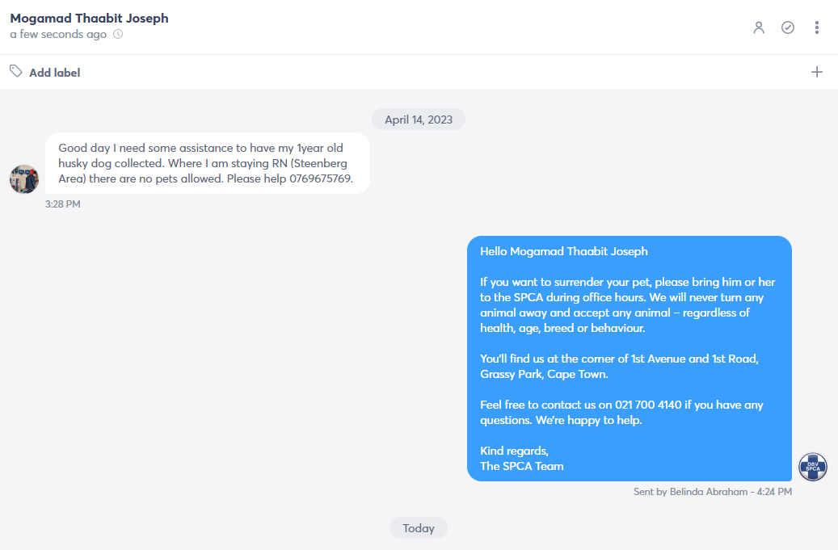This screenshot has width=838, height=550.
Task: Click the contact name Mogamad Thaabit Joseph header
Action: (x=89, y=18)
